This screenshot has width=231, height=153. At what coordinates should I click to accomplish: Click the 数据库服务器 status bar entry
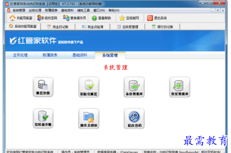(x=117, y=151)
